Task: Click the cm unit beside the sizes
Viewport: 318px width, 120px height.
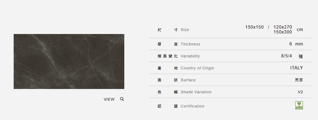Action: 300,29
